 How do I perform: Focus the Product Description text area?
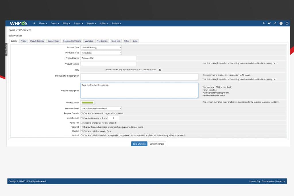[x=140, y=90]
